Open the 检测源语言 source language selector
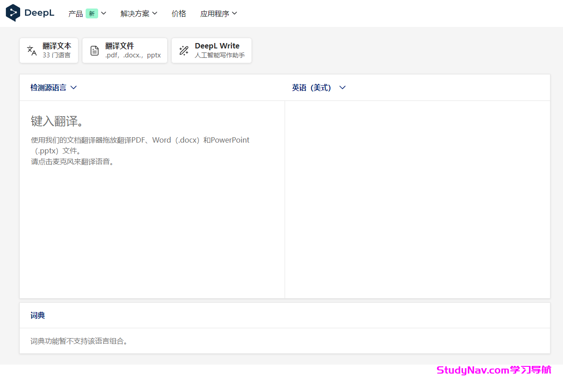 pos(54,87)
